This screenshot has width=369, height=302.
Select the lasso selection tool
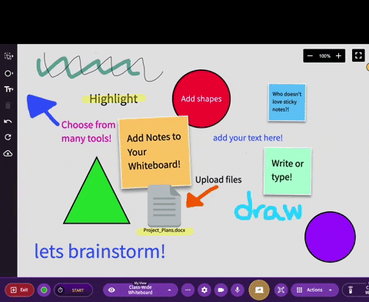pos(8,56)
